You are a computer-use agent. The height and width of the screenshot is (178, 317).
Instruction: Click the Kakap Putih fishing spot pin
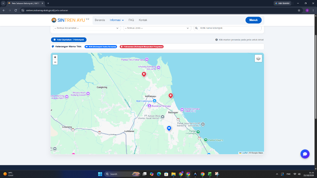(67, 97)
